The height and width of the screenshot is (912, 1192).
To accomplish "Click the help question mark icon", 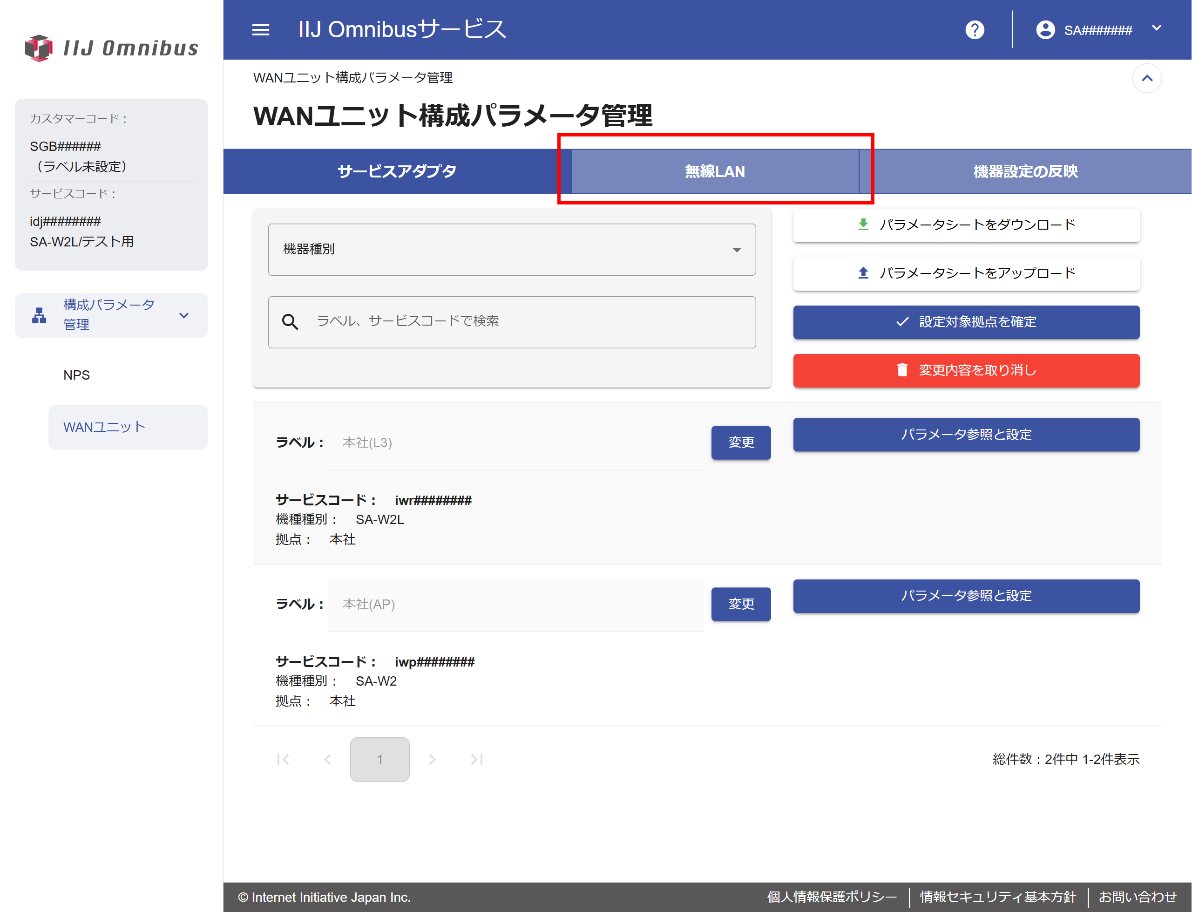I will pyautogui.click(x=975, y=30).
